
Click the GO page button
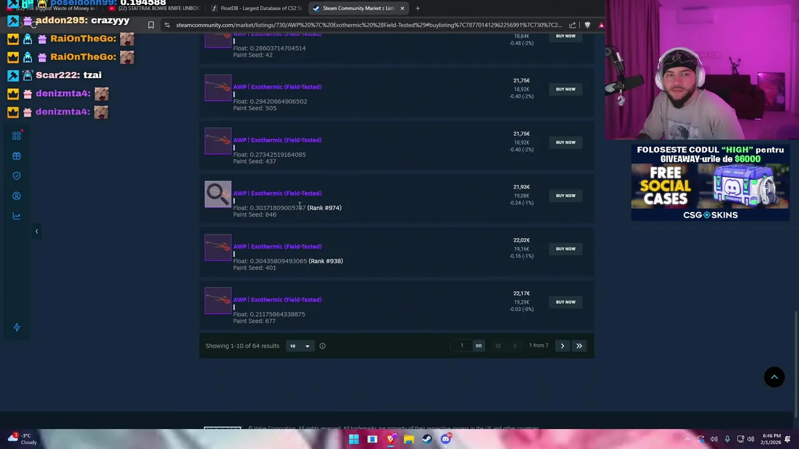pyautogui.click(x=479, y=345)
